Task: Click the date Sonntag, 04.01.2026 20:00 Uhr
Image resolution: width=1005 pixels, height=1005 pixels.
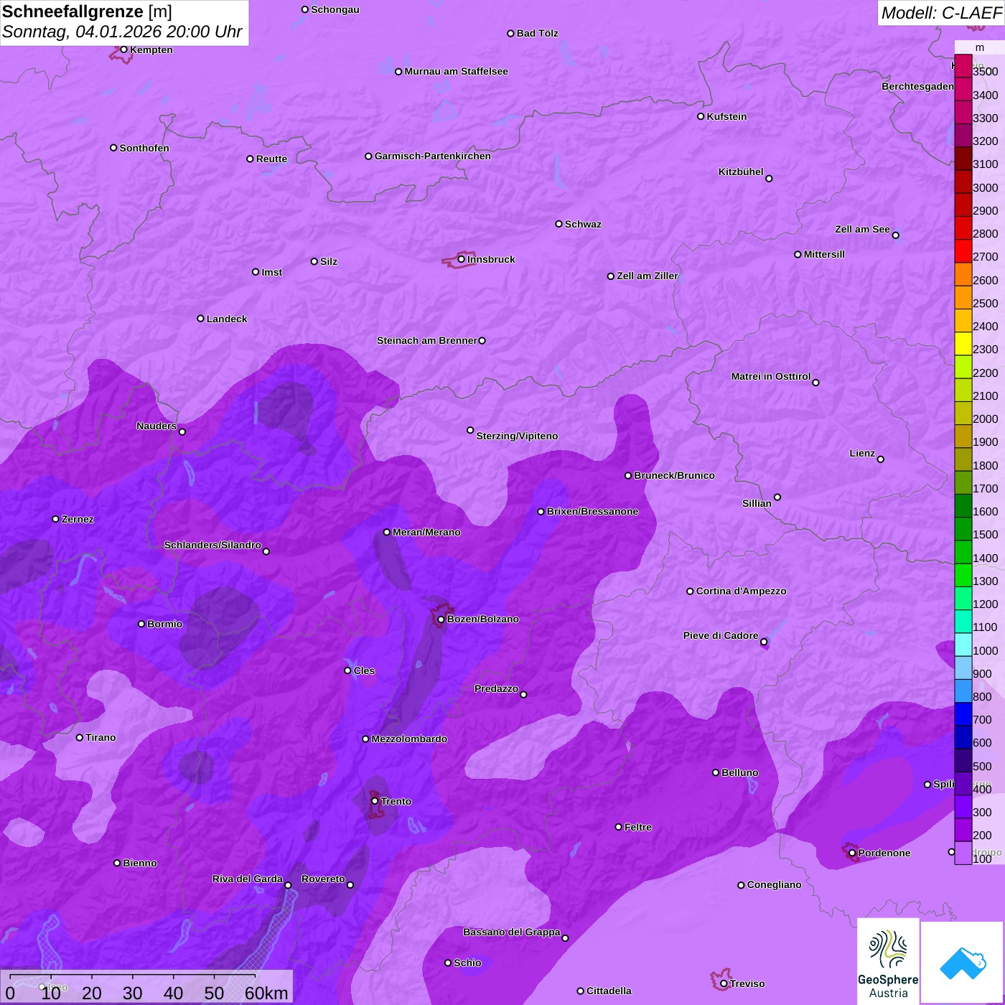Action: 122,32
